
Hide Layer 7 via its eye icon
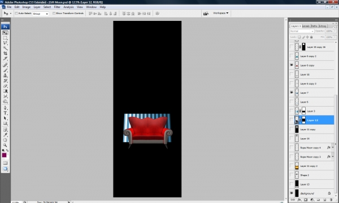point(292,92)
